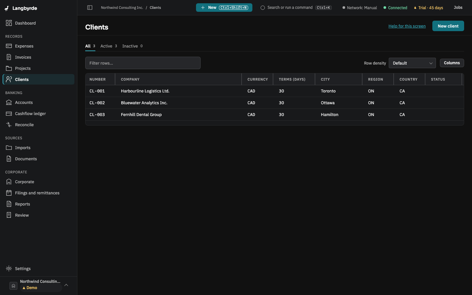Click the Expenses card icon in sidebar
The image size is (472, 295).
click(x=9, y=46)
